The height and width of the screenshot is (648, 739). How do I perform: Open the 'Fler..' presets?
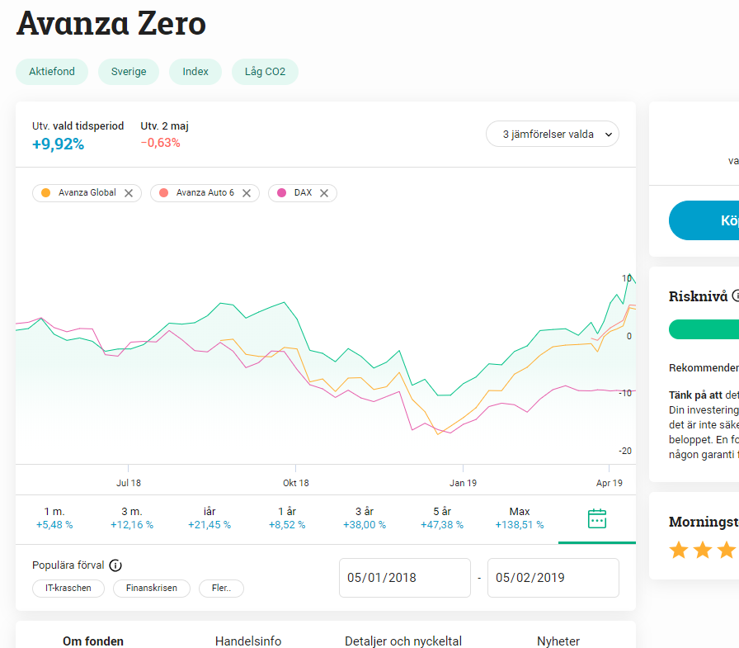point(222,588)
